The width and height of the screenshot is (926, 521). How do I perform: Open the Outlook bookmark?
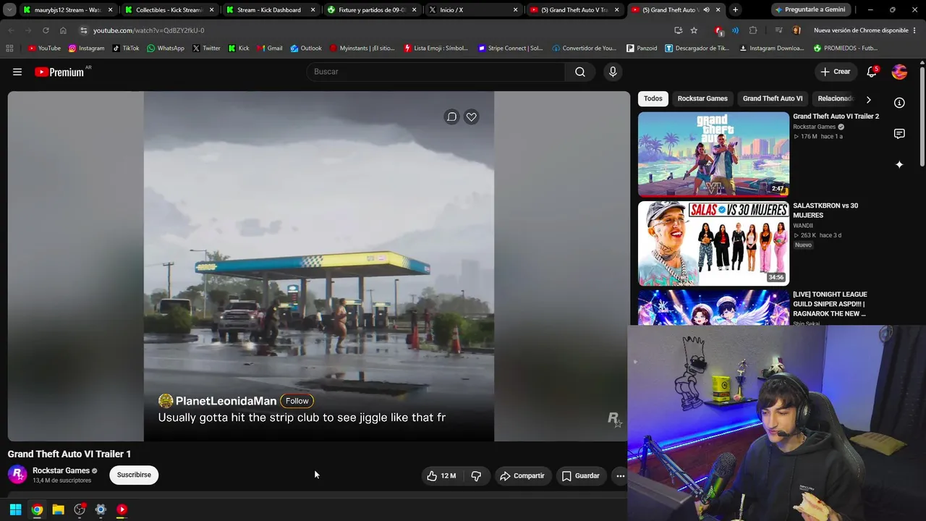coord(305,48)
